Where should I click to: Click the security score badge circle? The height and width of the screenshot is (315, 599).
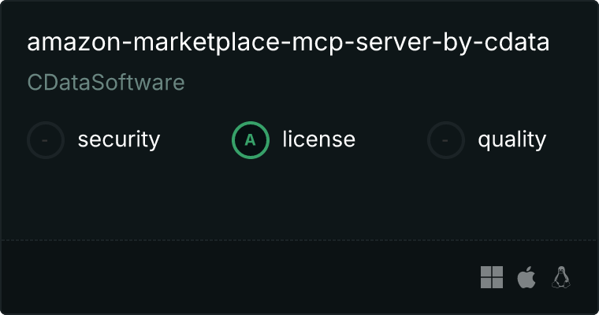pos(46,140)
